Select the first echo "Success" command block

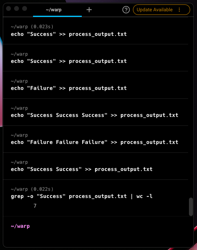[95, 31]
